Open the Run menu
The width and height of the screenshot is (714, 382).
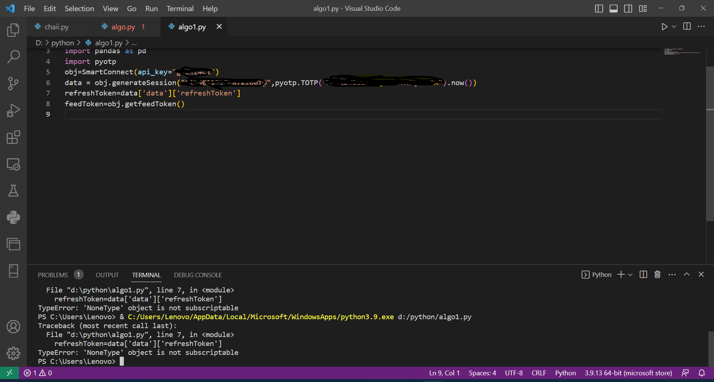151,9
